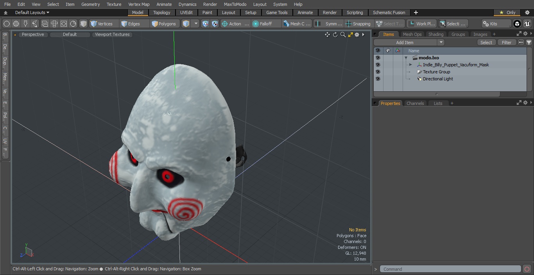Open the Perspective view type dropdown
Screen dimensions: 534x275
pyautogui.click(x=33, y=35)
